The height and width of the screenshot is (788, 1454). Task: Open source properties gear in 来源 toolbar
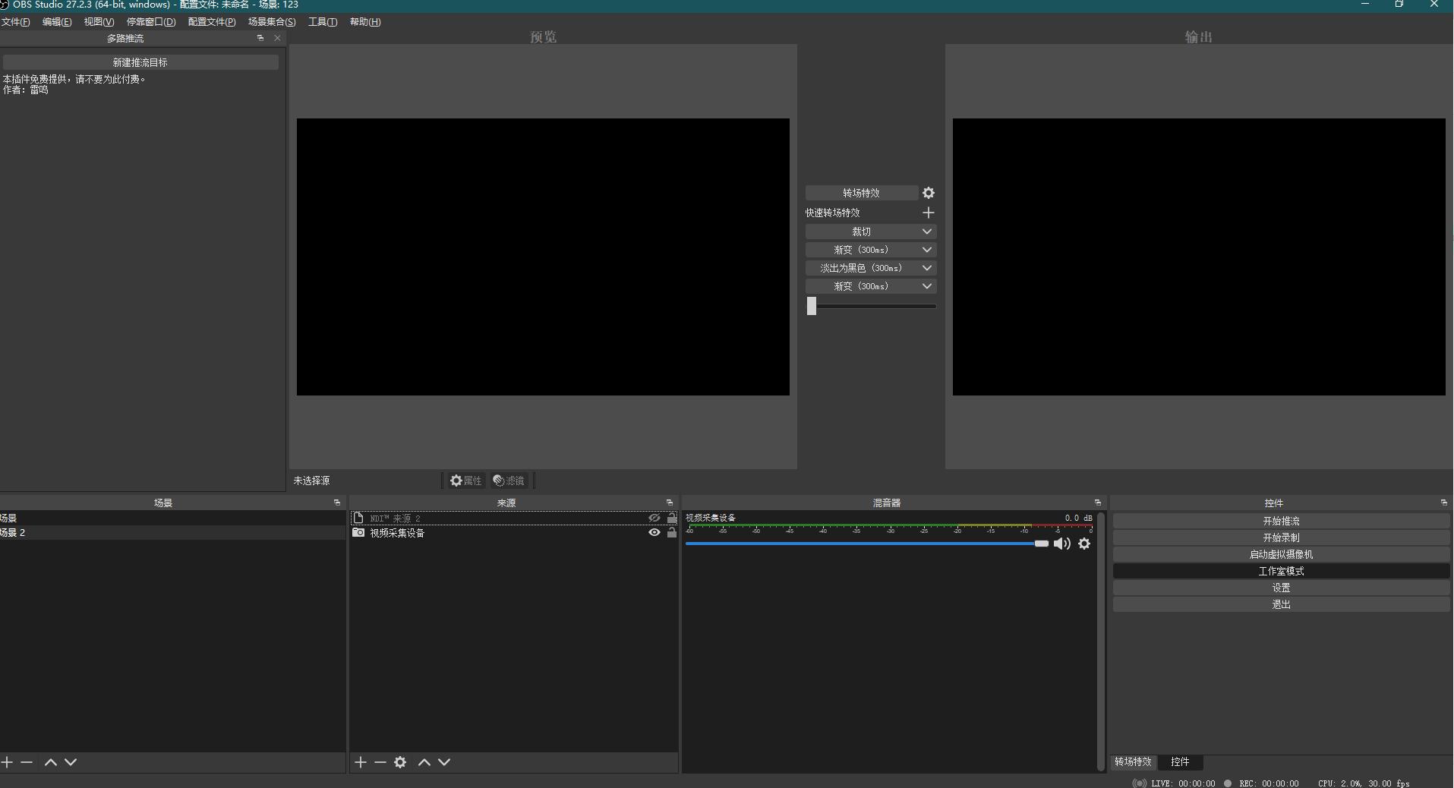point(400,762)
